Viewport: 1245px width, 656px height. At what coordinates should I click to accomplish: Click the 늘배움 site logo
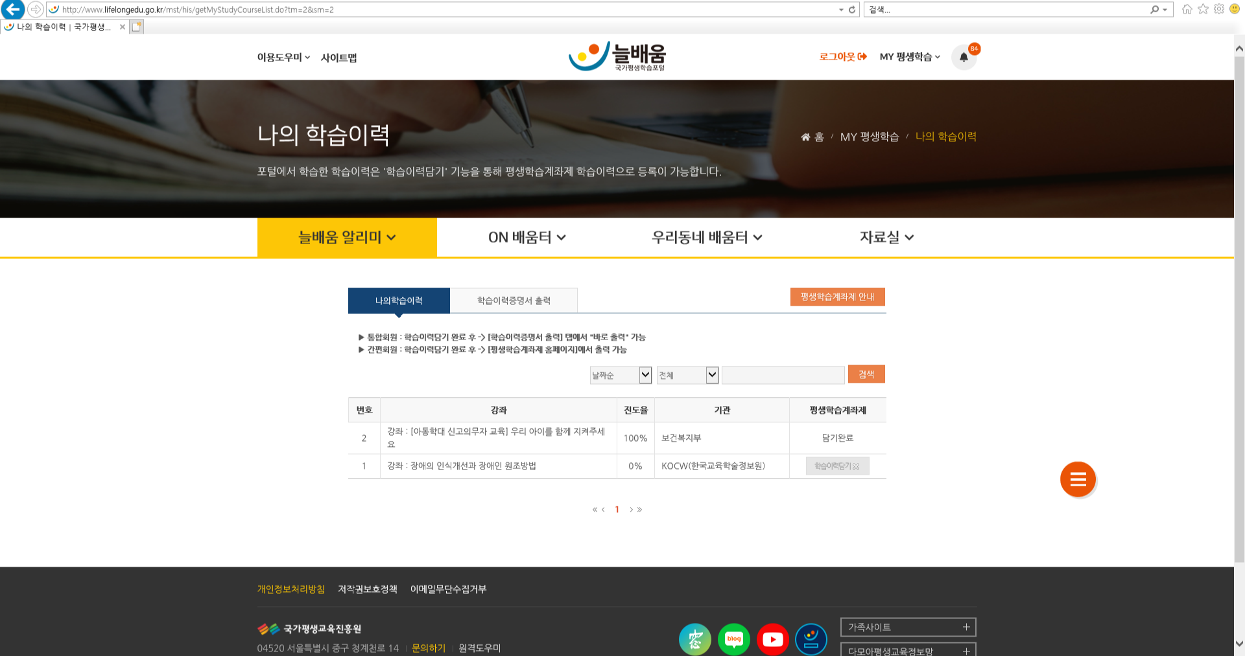click(617, 56)
